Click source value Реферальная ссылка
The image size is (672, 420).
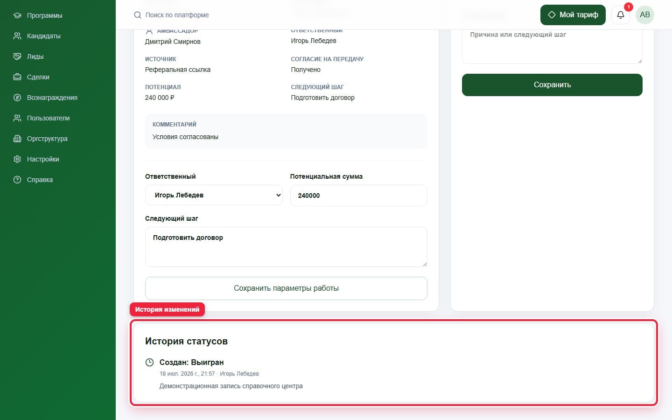tap(178, 70)
